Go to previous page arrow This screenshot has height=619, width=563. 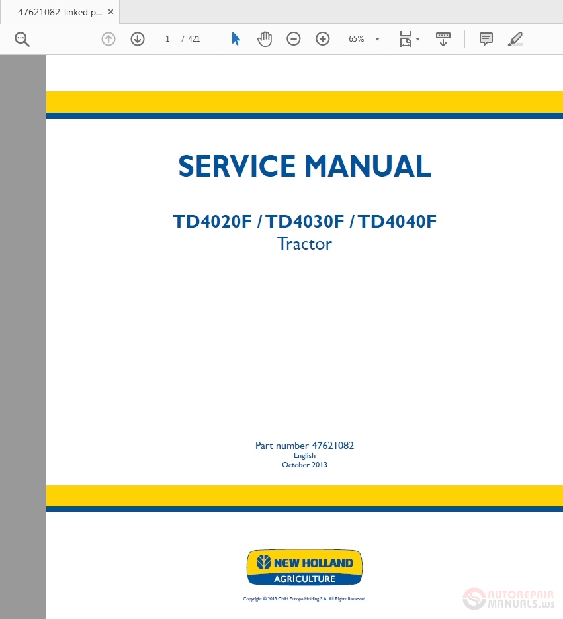pyautogui.click(x=108, y=39)
